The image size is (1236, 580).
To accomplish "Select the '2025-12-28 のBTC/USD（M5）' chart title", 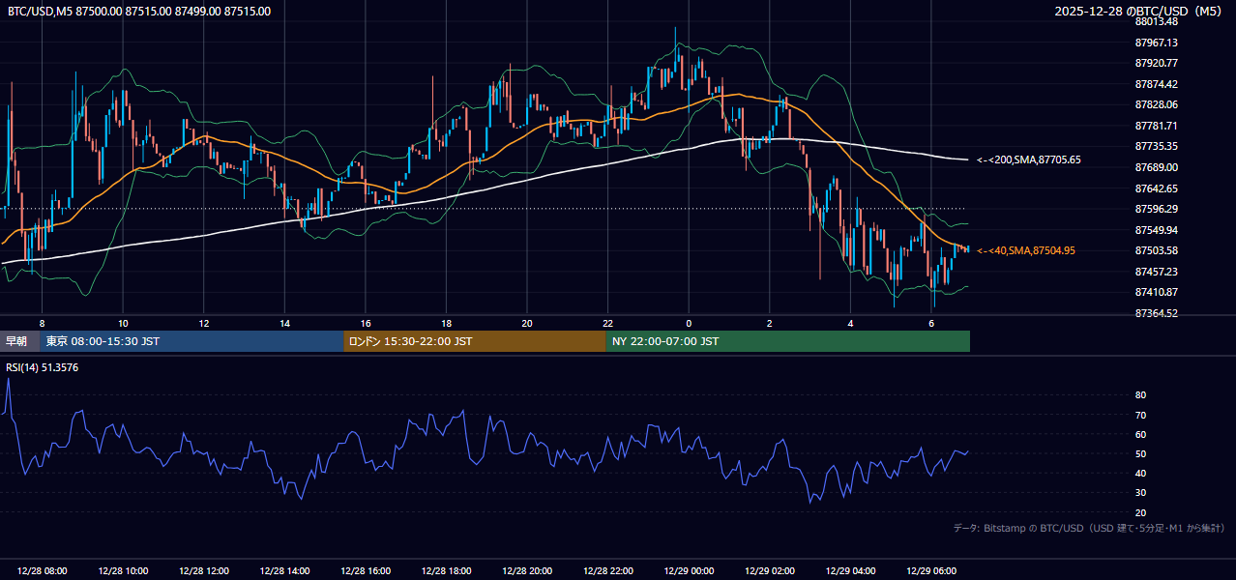I will click(1139, 12).
